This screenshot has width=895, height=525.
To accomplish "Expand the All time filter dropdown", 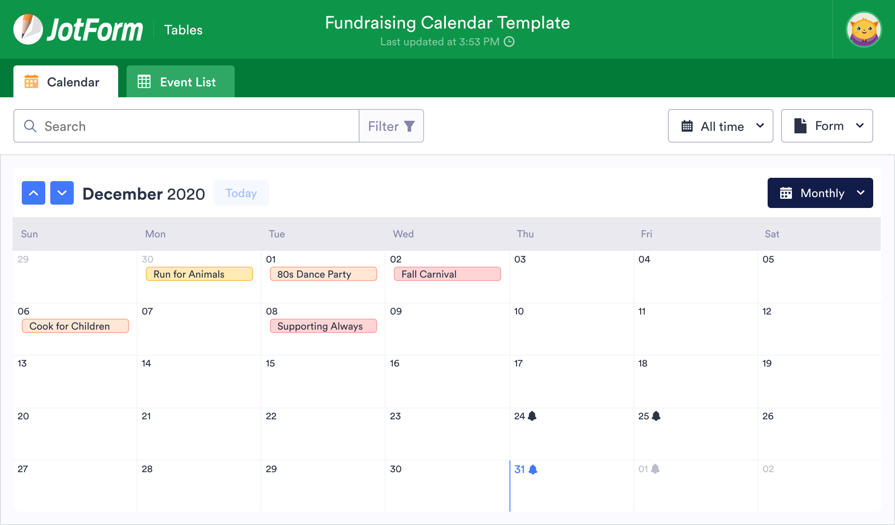I will tap(722, 125).
